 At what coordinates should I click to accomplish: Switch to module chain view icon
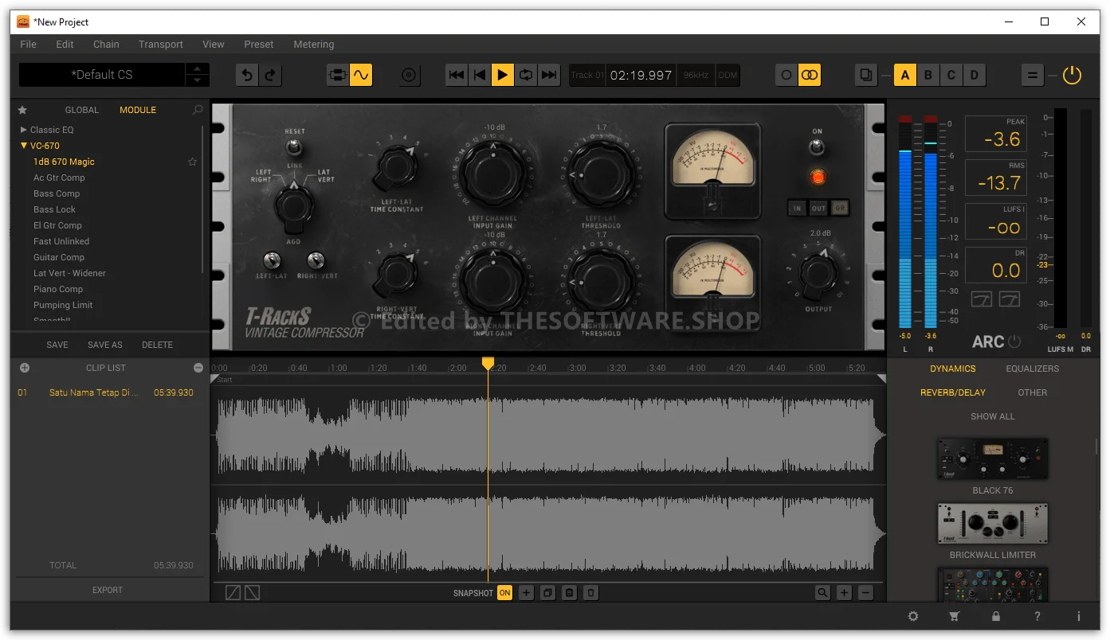338,75
